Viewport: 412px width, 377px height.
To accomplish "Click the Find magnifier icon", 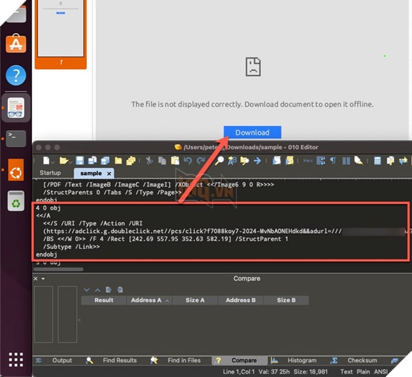I will [x=219, y=161].
